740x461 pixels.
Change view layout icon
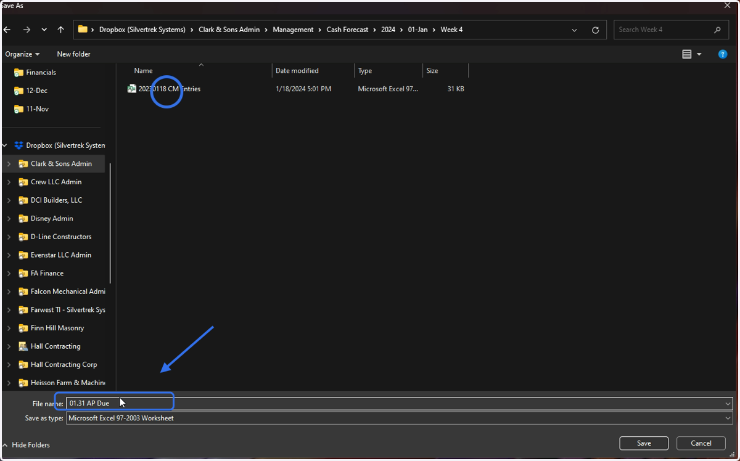click(x=687, y=54)
